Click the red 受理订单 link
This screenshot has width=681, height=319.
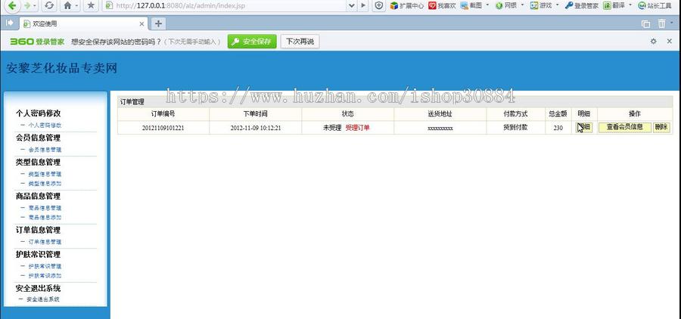(x=357, y=128)
